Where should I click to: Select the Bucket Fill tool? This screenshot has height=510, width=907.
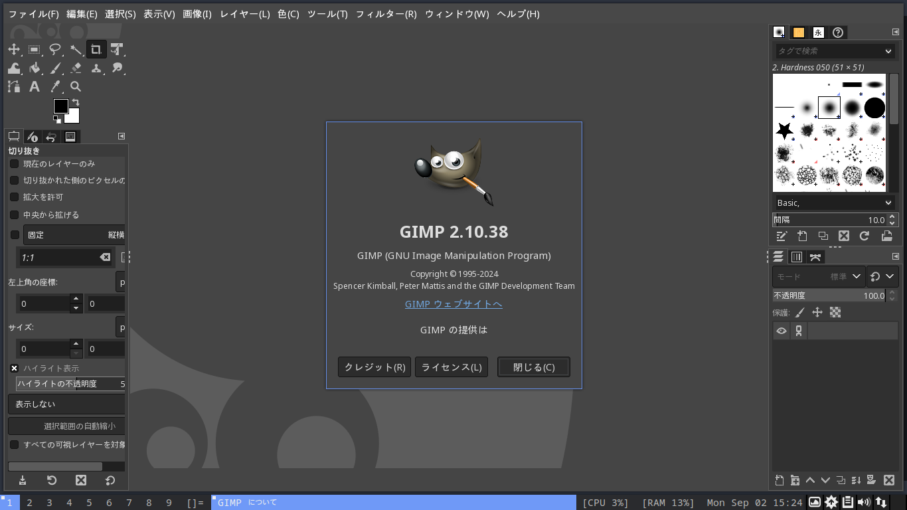click(35, 68)
